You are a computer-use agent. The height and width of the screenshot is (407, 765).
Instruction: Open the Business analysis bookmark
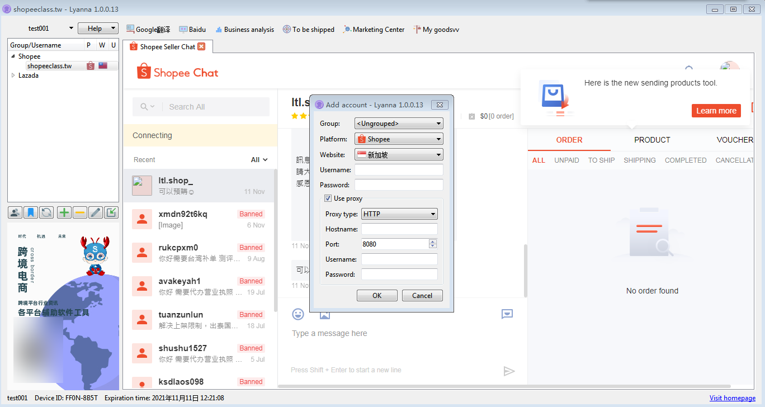pos(244,30)
